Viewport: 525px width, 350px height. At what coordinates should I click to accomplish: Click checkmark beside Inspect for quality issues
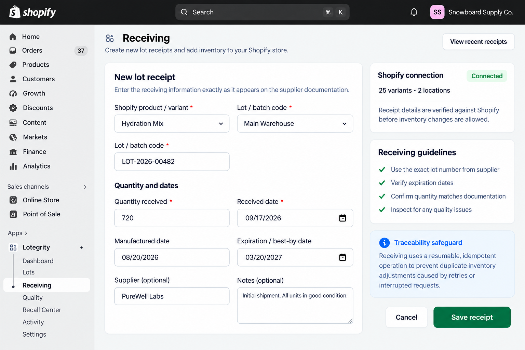(382, 210)
